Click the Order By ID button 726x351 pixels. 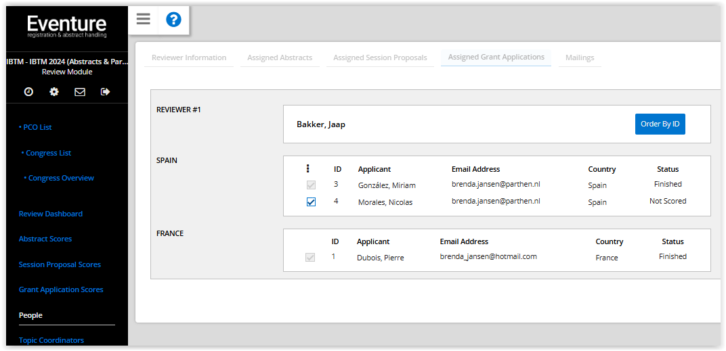point(660,124)
